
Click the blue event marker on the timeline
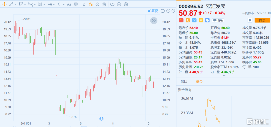click(101, 119)
